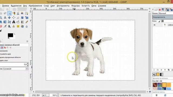
Task: Select the Scale tool
Action: (26, 18)
